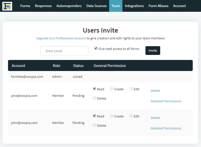Enable Edit permission for john@oxopia.com

pyautogui.click(x=131, y=116)
